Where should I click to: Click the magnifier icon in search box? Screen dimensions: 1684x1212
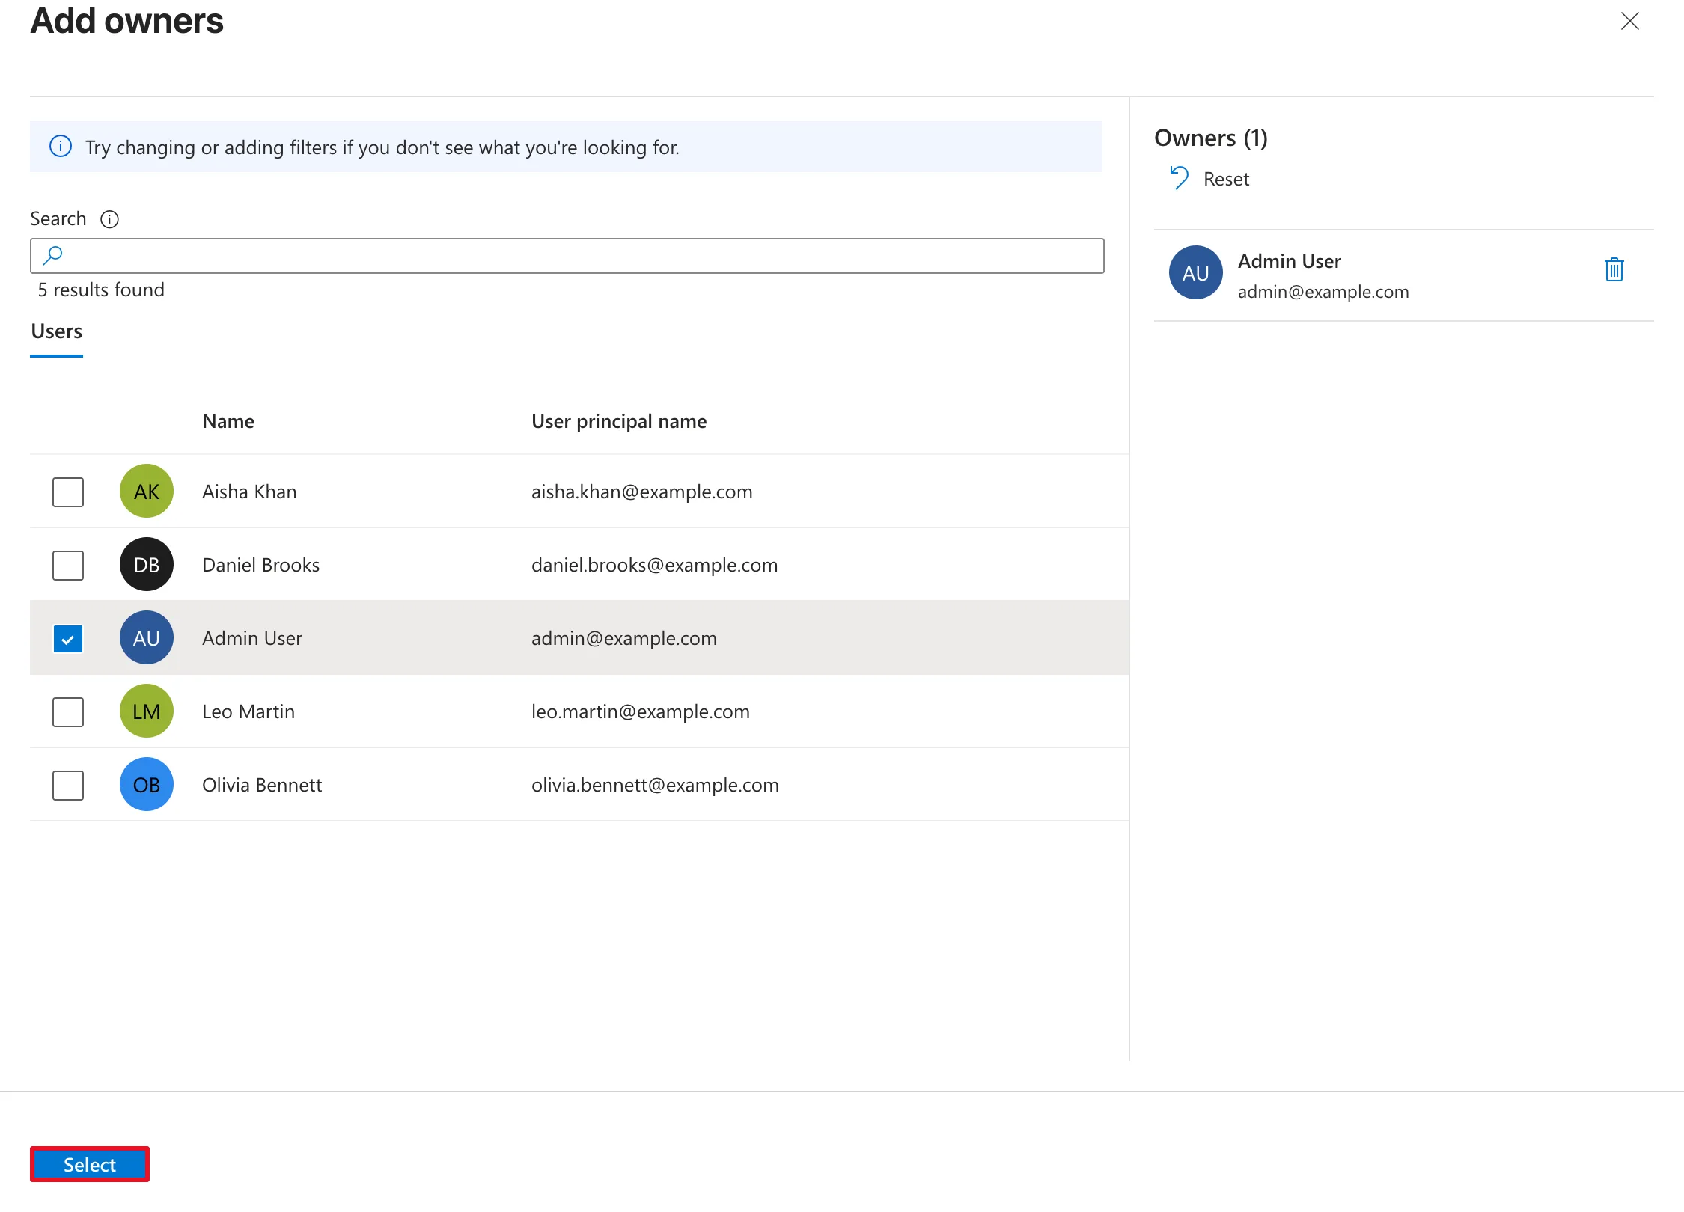[x=52, y=256]
